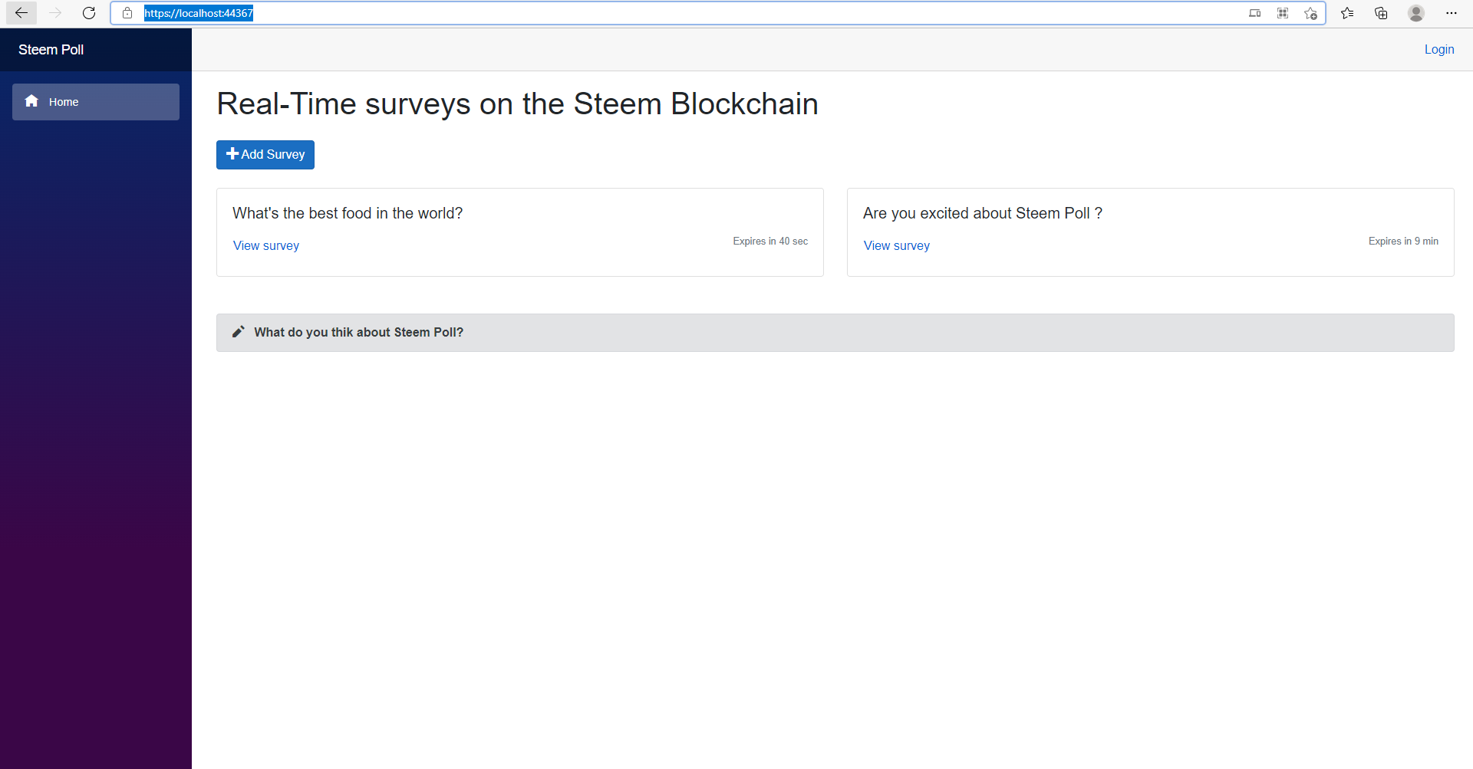Open the Login link

1439,50
